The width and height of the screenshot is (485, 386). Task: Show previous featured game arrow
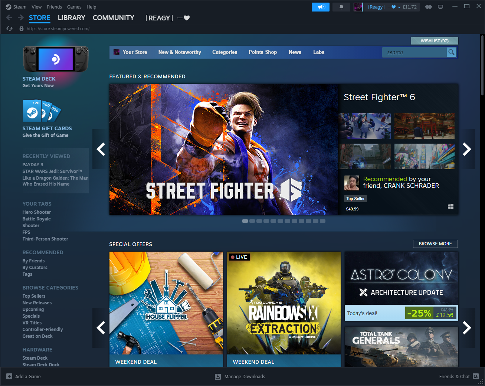pos(101,149)
